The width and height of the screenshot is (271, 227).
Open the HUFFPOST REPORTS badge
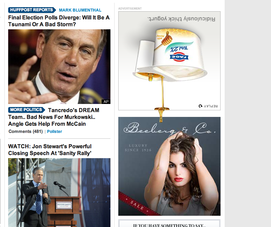pyautogui.click(x=32, y=10)
